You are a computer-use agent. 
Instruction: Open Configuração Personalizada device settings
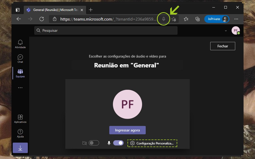(152, 143)
